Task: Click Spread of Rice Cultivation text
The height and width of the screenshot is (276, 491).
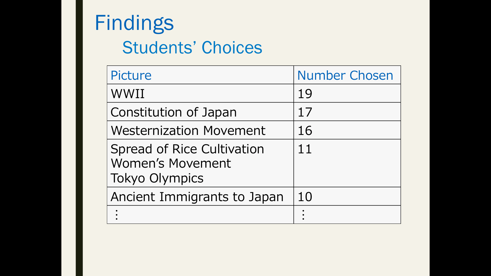Action: (x=187, y=149)
